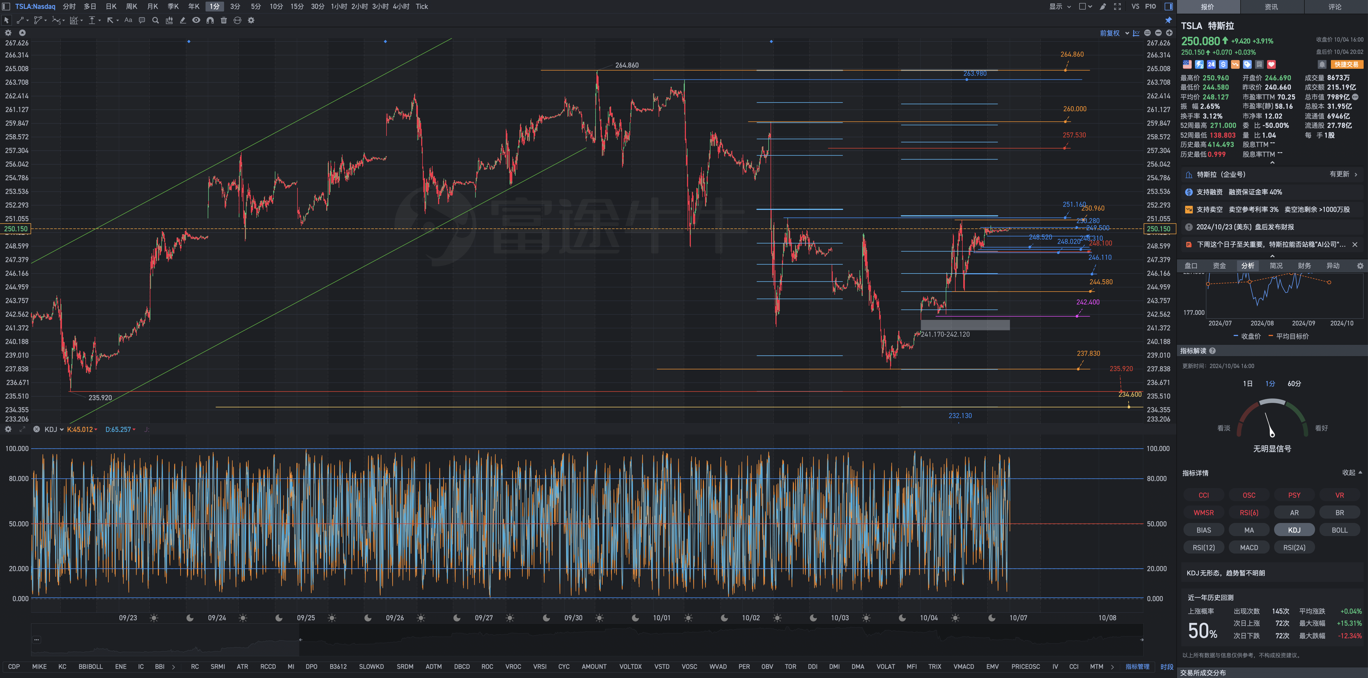The height and width of the screenshot is (678, 1368).
Task: Reset chart zoom with equals icon
Action: coord(1148,33)
